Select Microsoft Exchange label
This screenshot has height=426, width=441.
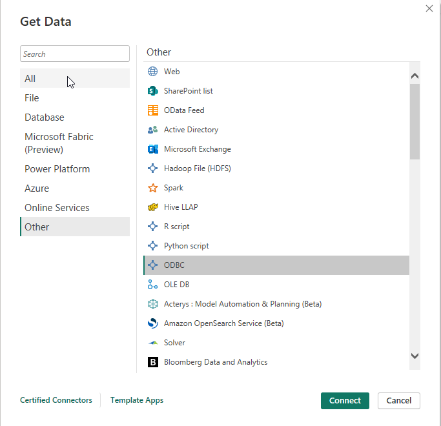click(x=198, y=149)
